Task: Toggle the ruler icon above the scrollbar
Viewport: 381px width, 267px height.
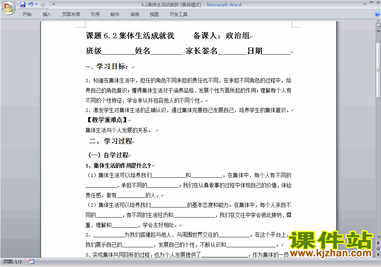Action: point(378,25)
